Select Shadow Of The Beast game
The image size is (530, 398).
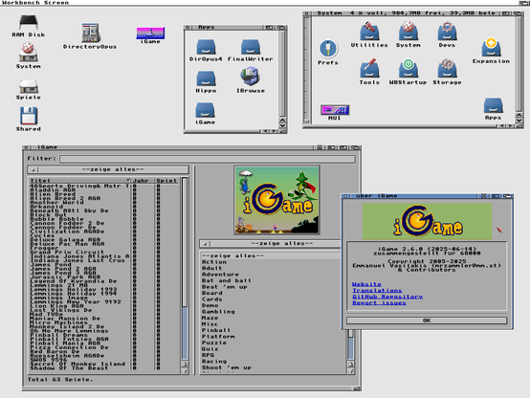point(69,368)
